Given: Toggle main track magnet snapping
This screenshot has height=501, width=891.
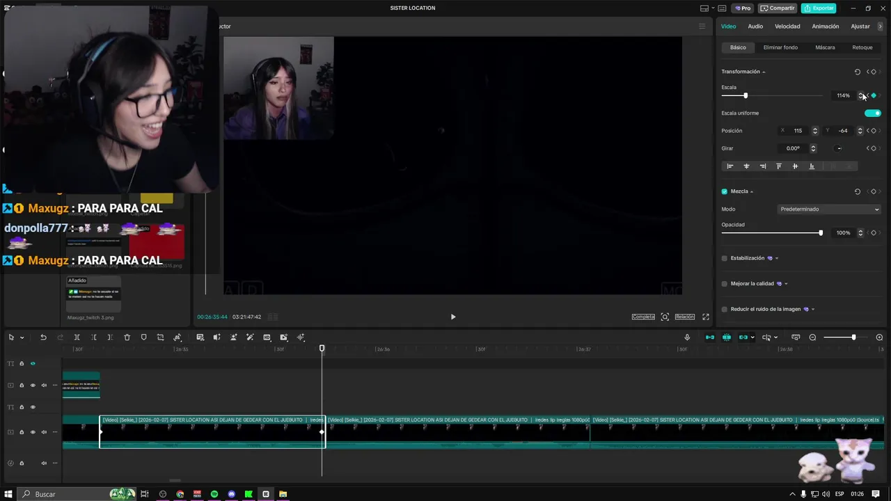Looking at the screenshot, I should click(x=710, y=337).
